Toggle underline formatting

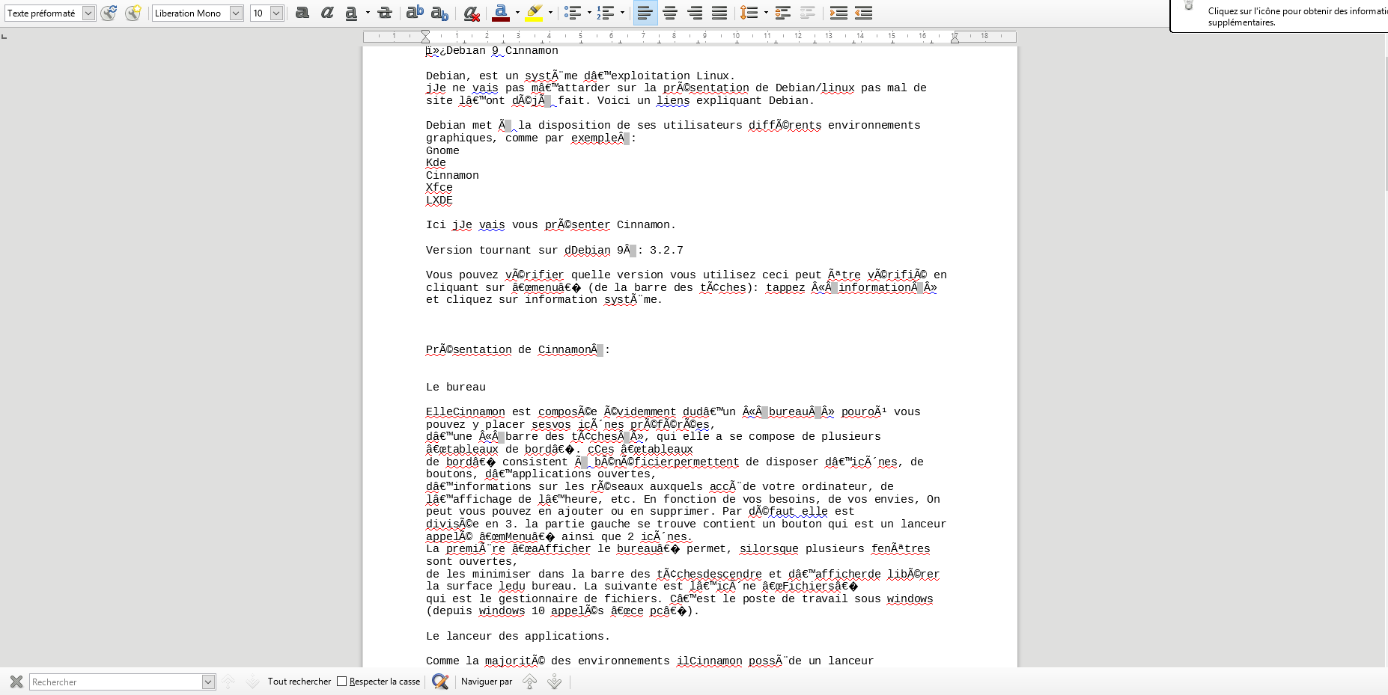tap(351, 13)
